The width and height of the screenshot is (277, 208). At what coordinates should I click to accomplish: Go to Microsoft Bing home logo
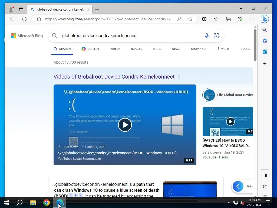(x=27, y=36)
